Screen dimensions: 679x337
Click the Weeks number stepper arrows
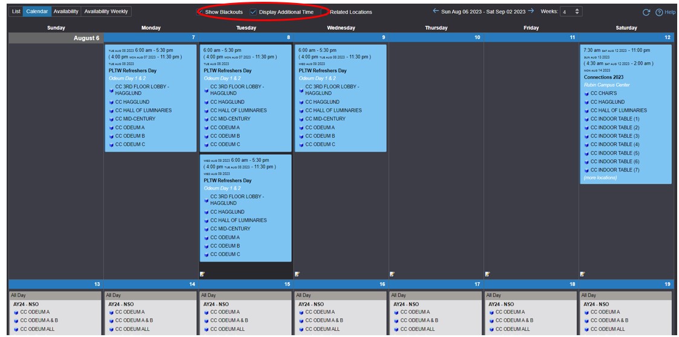[x=578, y=11]
